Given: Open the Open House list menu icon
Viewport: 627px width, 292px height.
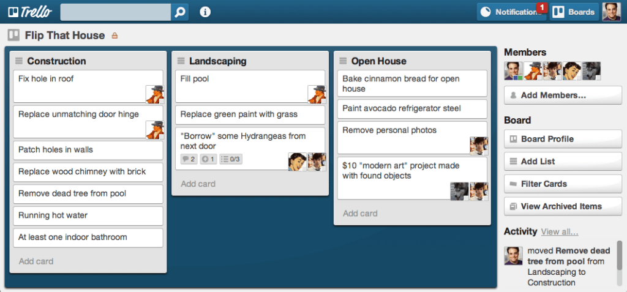Looking at the screenshot, I should tap(343, 61).
